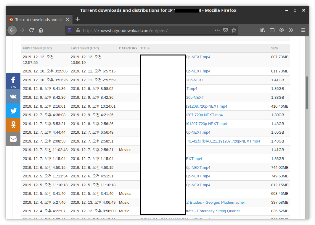Open the EXT.mp4 1.36GB torrent link
Viewport: 315px width, 225px height.
[194, 159]
